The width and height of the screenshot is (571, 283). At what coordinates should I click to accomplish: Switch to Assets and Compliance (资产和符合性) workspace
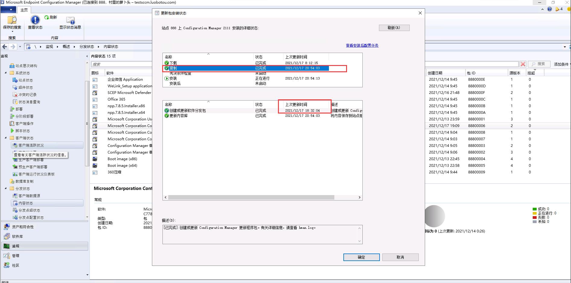[x=45, y=227]
